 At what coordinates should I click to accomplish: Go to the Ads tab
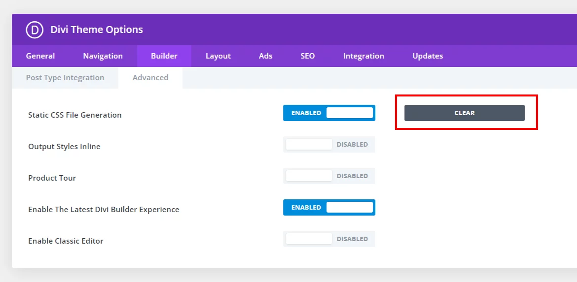[x=265, y=56]
